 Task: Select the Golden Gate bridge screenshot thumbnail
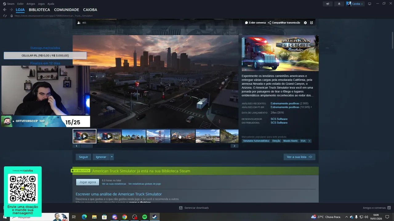click(158, 136)
